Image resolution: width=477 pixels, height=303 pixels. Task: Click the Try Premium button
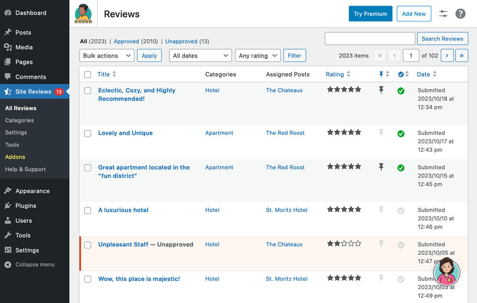coord(370,14)
